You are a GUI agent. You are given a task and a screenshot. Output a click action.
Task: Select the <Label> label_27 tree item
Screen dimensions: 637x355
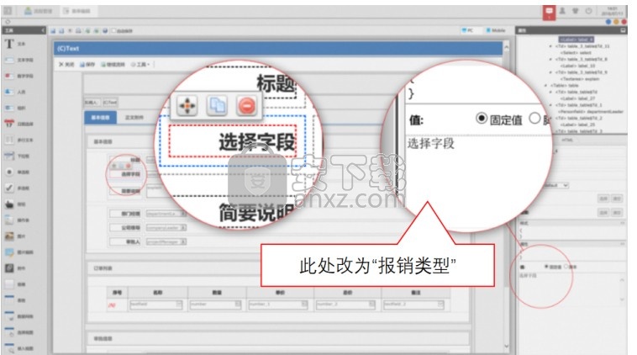pos(577,98)
